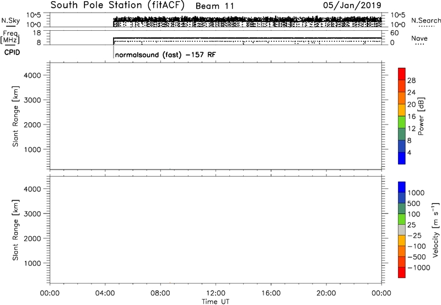Click the '12:00' time tick label
The image size is (441, 305).
(216, 293)
